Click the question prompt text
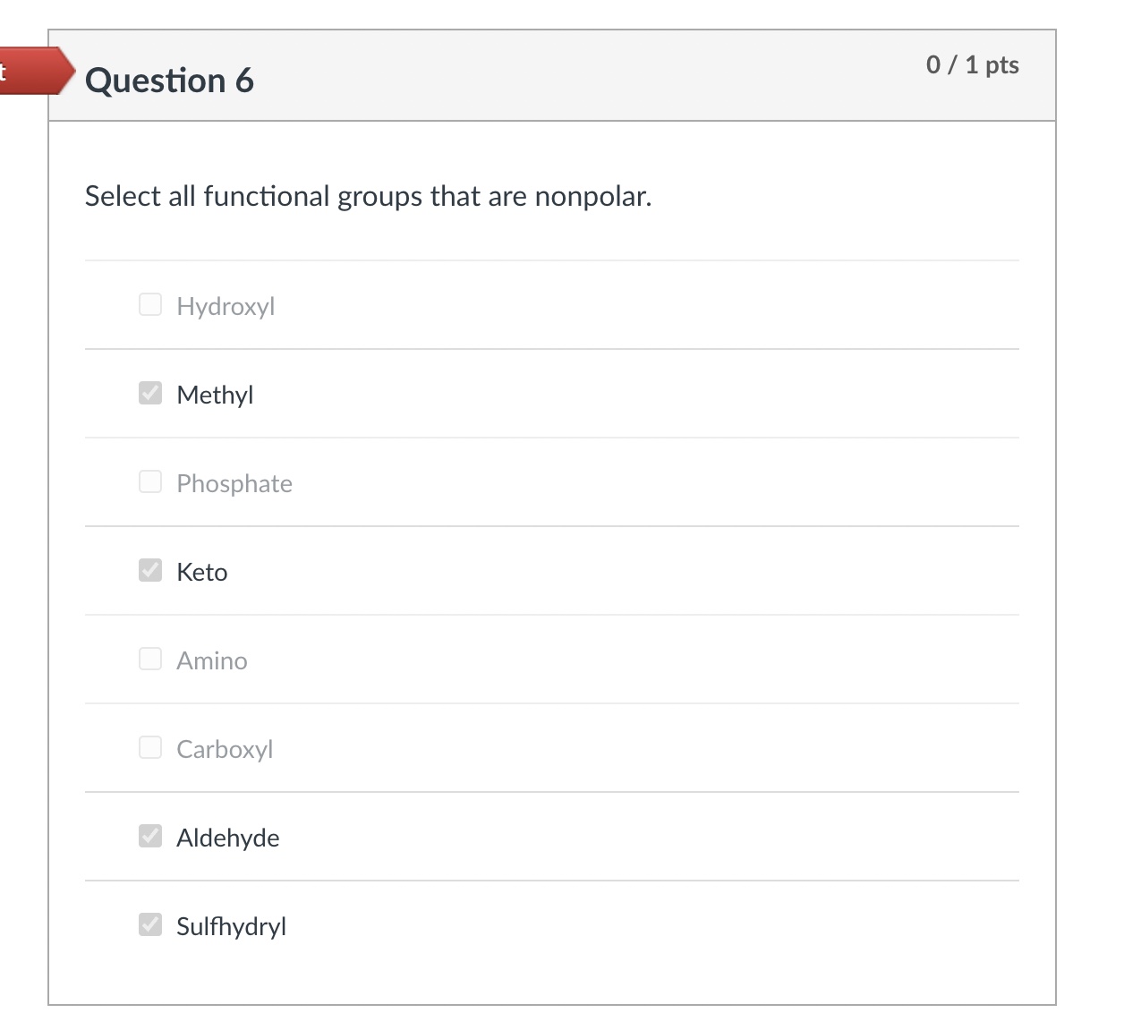The image size is (1124, 1013). pyautogui.click(x=369, y=196)
